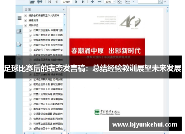Expand the 科技事业发展迅速 entry
The image size is (185, 134).
point(30,124)
